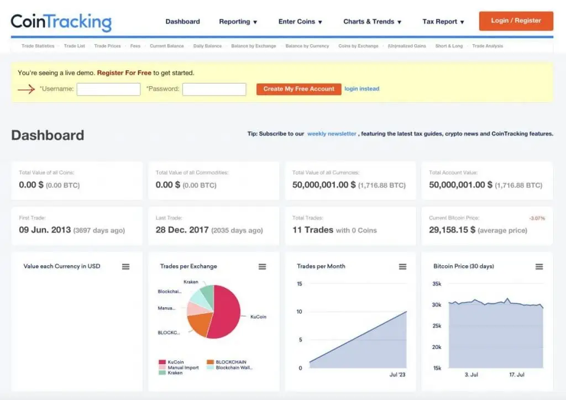The width and height of the screenshot is (566, 400).
Task: Click the Kraken pie slice label
Action: (191, 282)
